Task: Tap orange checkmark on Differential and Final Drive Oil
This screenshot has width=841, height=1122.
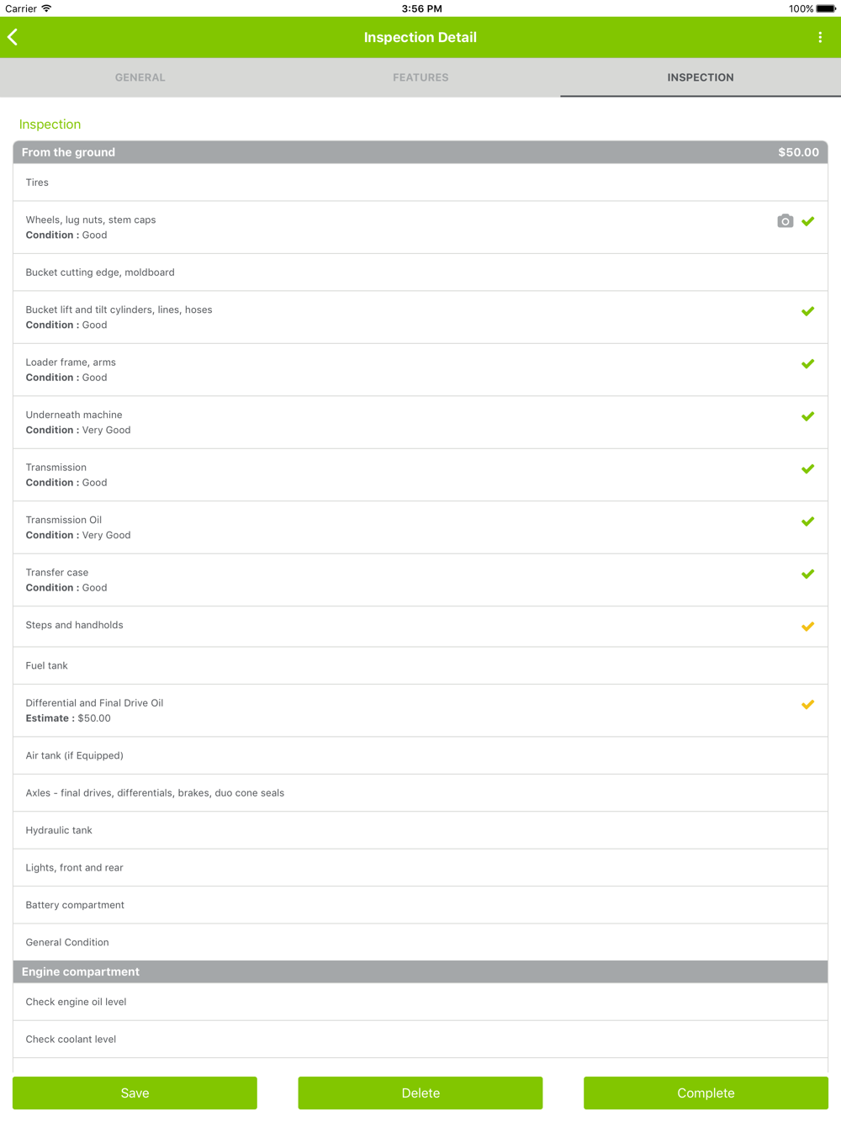Action: pos(807,705)
